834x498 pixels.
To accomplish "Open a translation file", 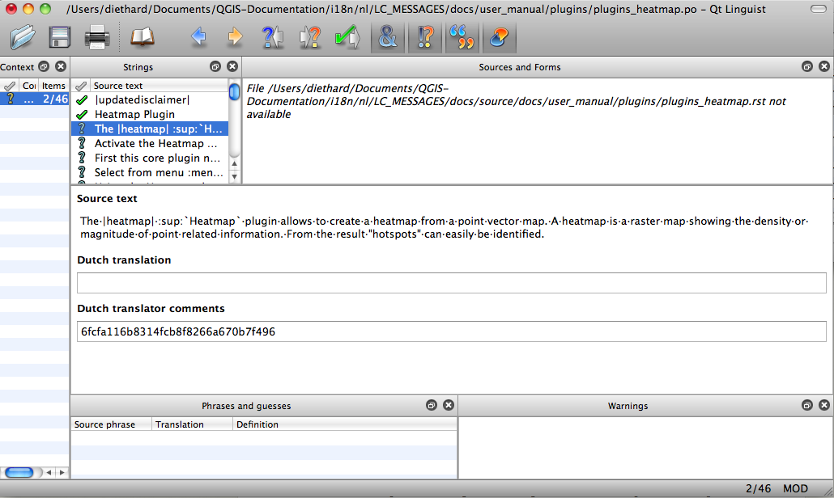I will [x=22, y=36].
